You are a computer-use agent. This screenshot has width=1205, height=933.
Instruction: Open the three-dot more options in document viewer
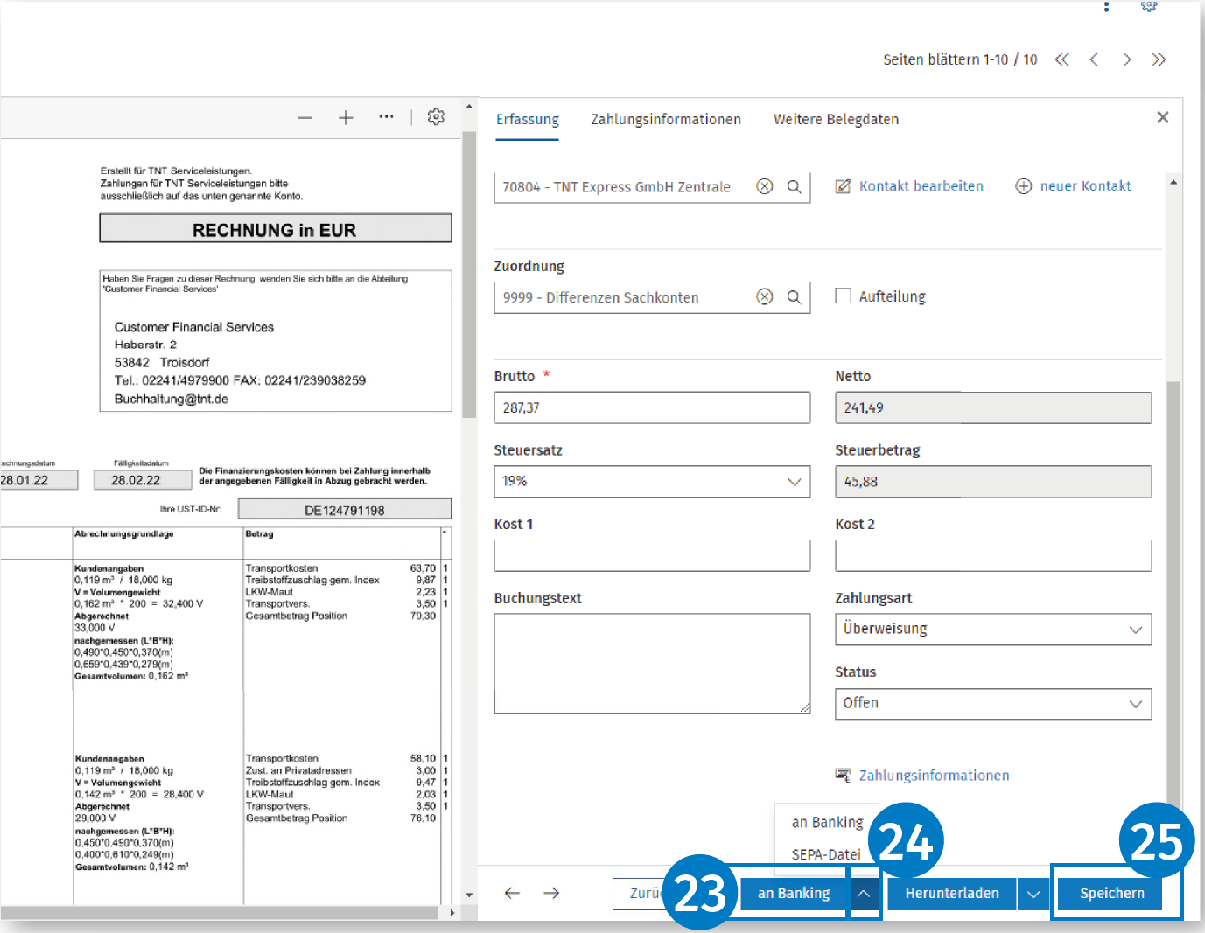386,117
